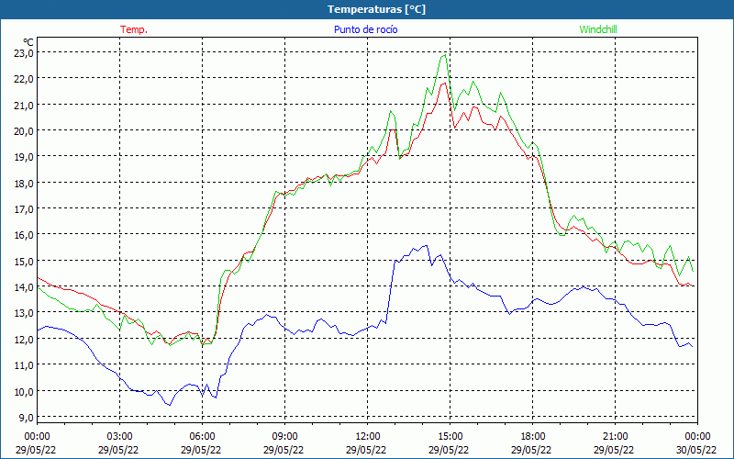This screenshot has height=459, width=734.
Task: Click the 21,0 y-axis value
Action: click(x=24, y=105)
